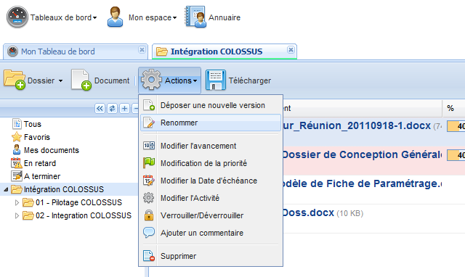Expand the 01 - Pilotage COLOSSUS folder
465x277 pixels.
(17, 203)
